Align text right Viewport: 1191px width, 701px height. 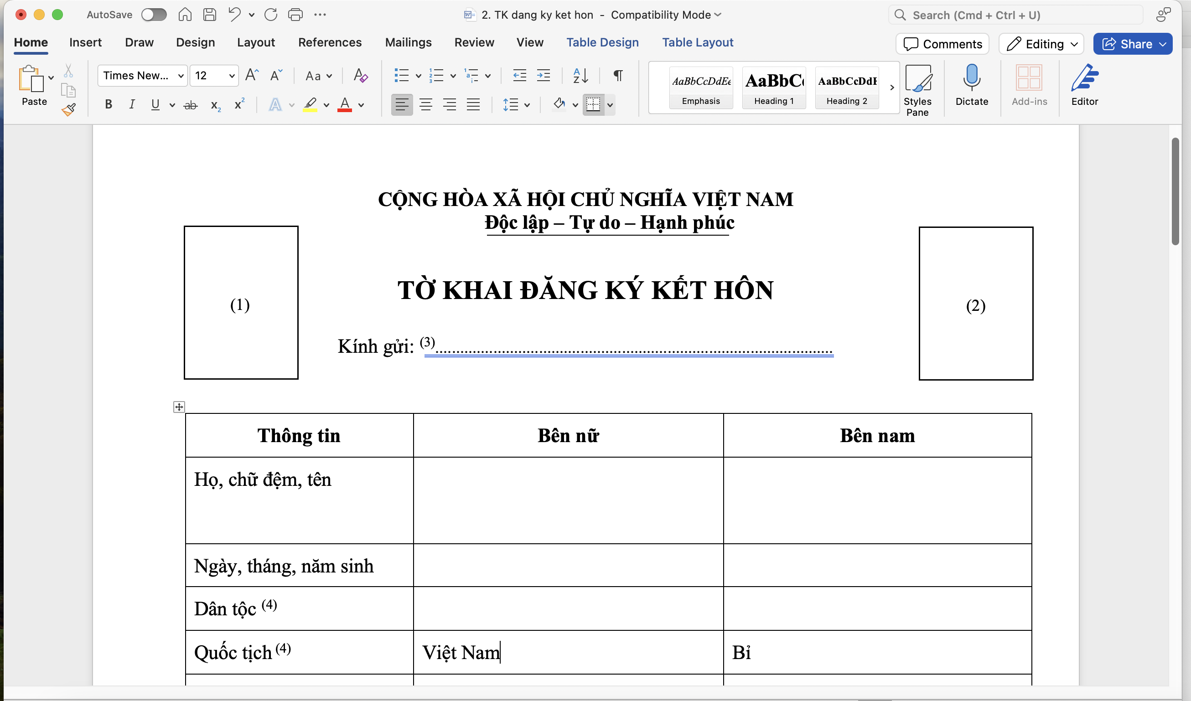click(x=450, y=104)
